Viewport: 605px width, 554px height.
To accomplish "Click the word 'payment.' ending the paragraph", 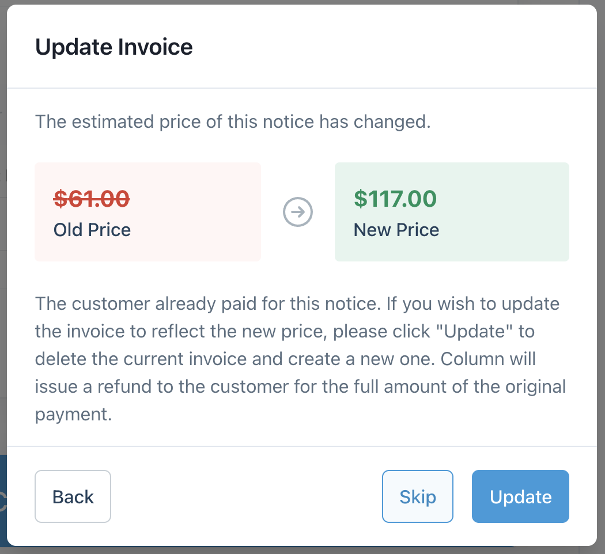I will click(73, 414).
